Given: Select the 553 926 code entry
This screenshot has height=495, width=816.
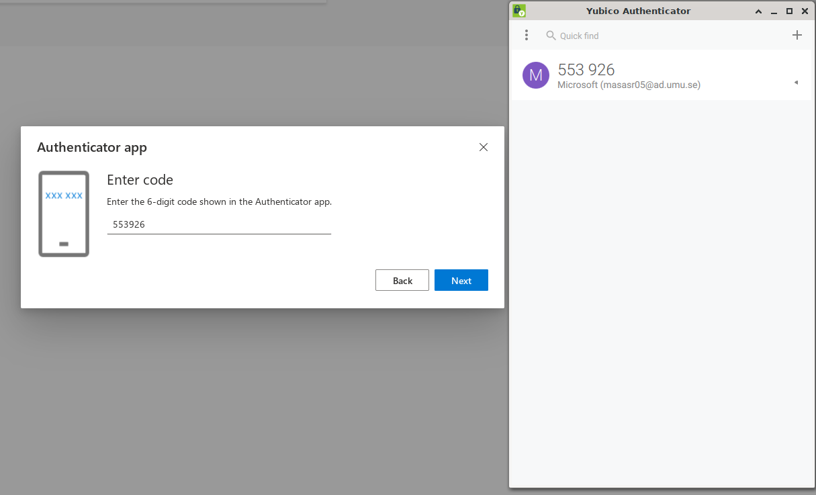Looking at the screenshot, I should pos(661,75).
